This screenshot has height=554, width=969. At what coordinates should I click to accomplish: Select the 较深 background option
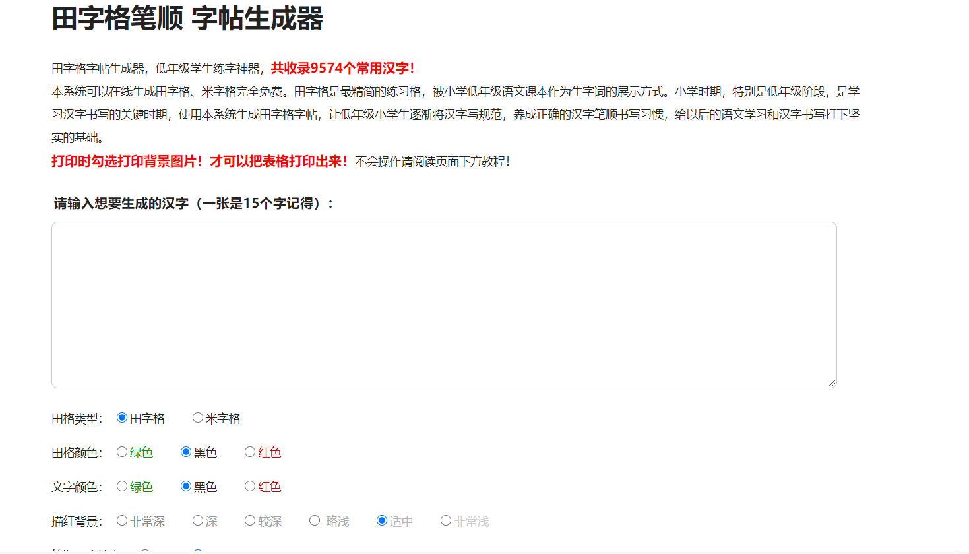249,520
